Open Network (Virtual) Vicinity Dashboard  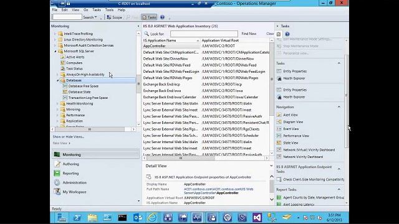click(309, 150)
